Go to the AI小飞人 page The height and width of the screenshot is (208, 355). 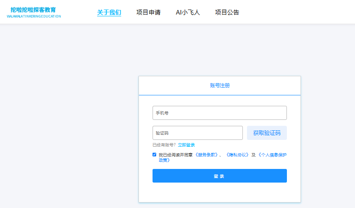point(187,12)
